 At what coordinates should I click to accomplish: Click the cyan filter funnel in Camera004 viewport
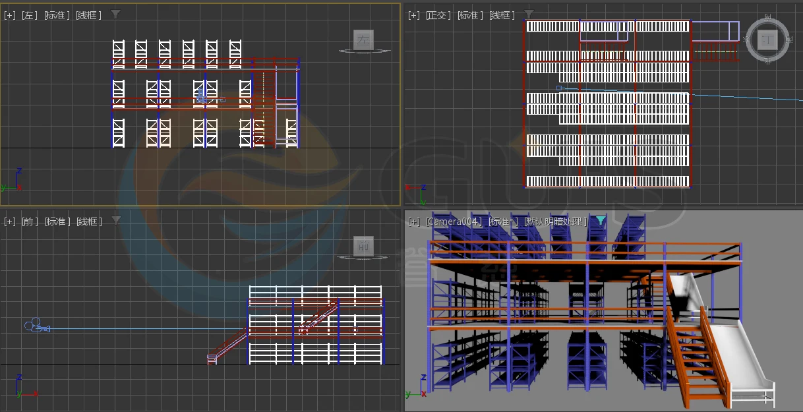601,221
